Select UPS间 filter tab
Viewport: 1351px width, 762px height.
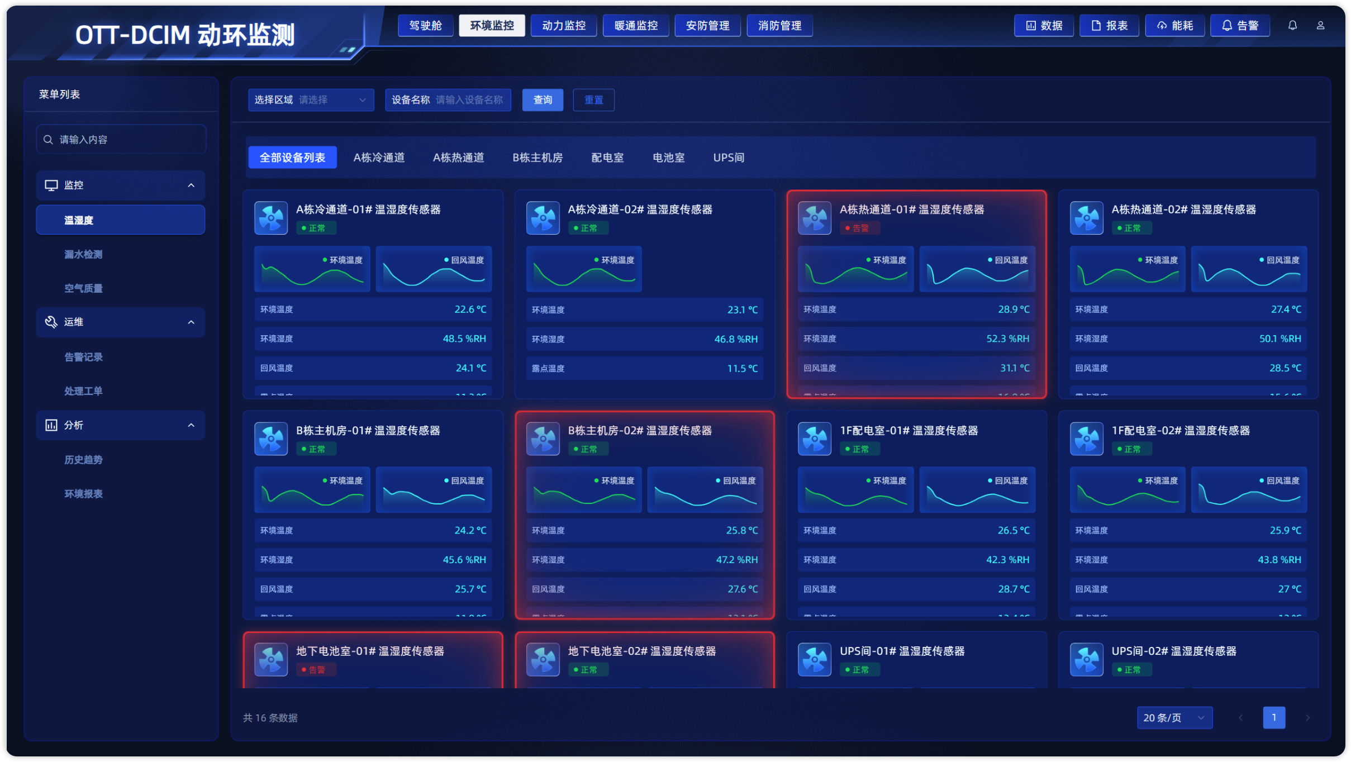pos(729,158)
